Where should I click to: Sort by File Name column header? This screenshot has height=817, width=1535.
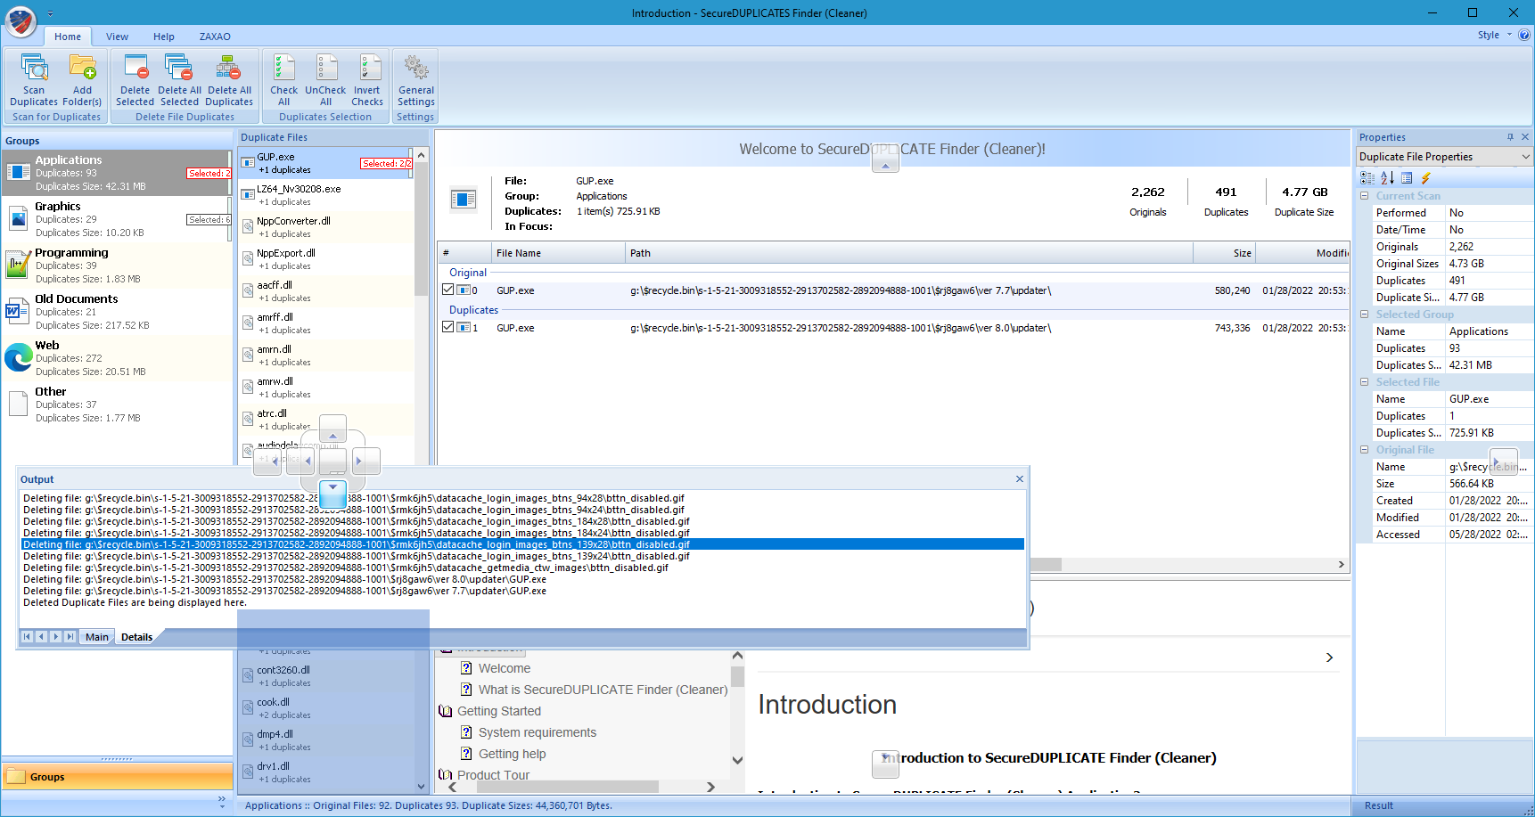point(558,253)
